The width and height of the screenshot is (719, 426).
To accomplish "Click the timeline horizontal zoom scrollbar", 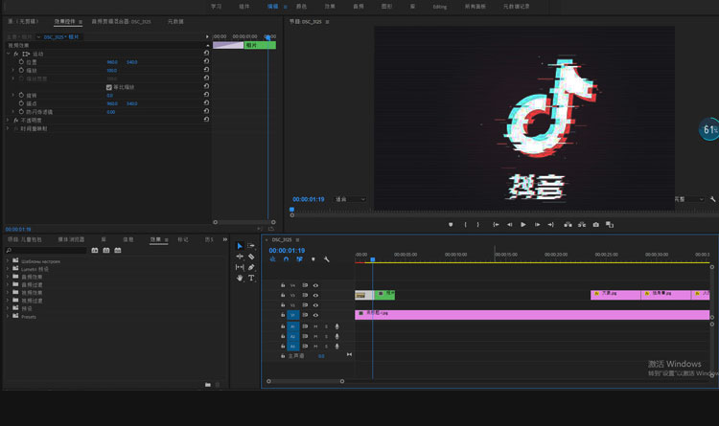I will [x=306, y=381].
